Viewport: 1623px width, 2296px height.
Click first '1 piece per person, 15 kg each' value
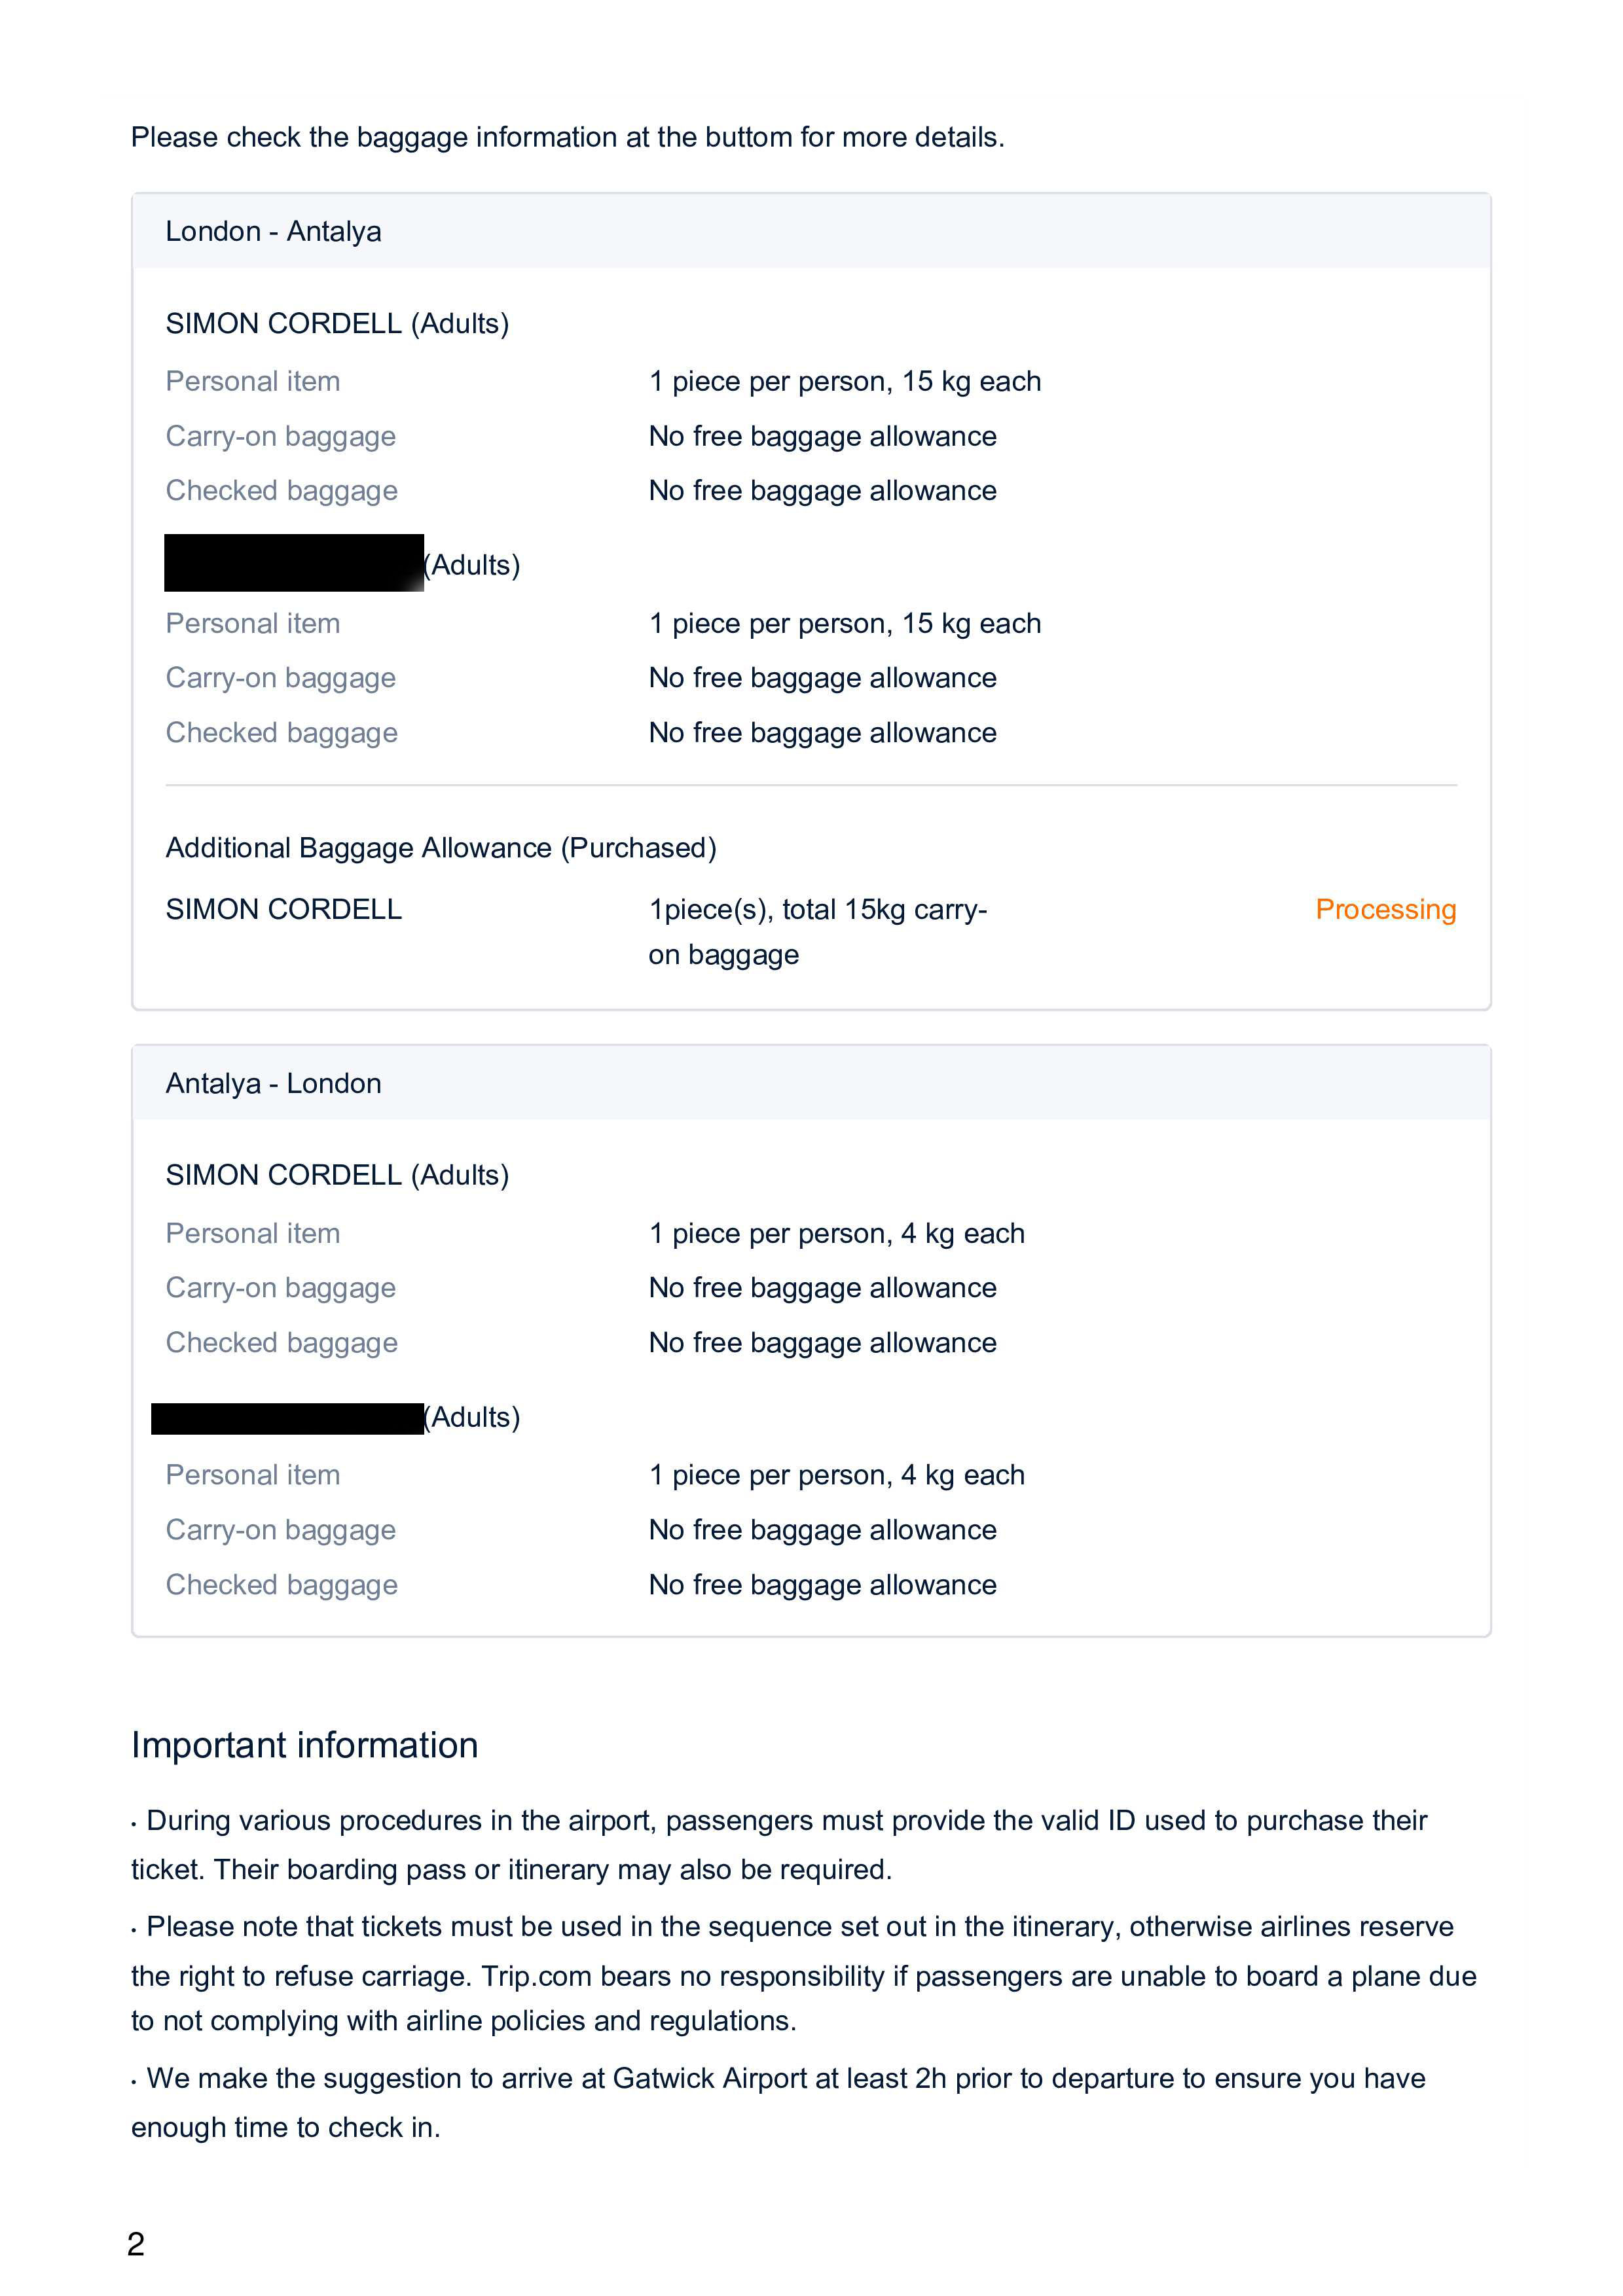(844, 381)
